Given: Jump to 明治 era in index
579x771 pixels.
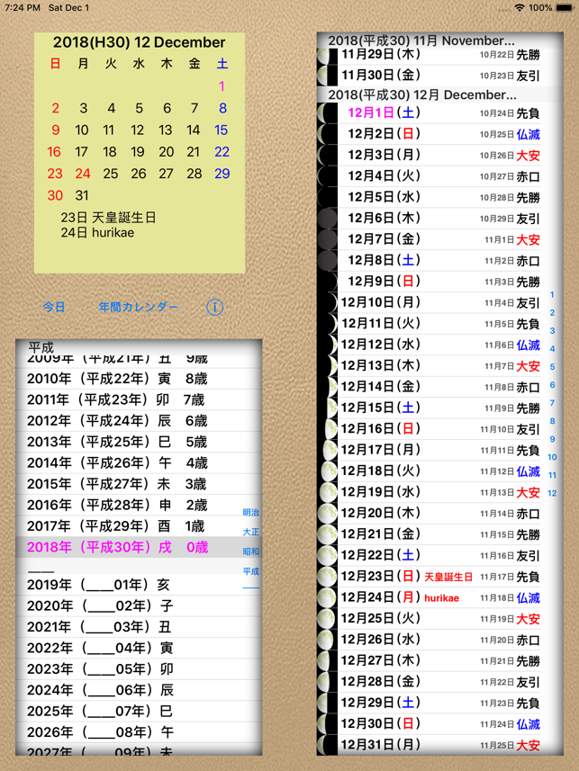Looking at the screenshot, I should click(251, 513).
